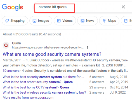
Task: Click the Maps pin icon
Action: (x=104, y=21)
